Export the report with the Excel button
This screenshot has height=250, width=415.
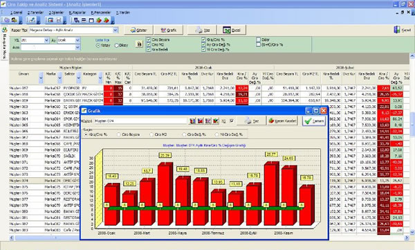(231, 30)
